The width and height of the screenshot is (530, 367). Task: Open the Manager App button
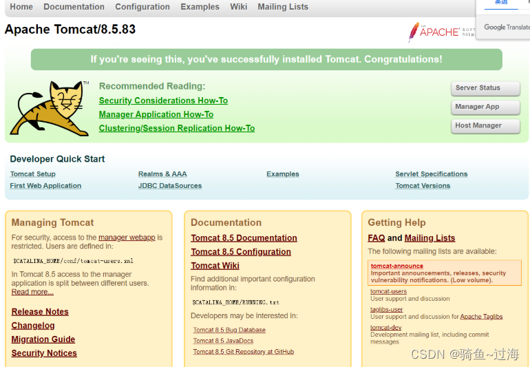click(x=485, y=107)
